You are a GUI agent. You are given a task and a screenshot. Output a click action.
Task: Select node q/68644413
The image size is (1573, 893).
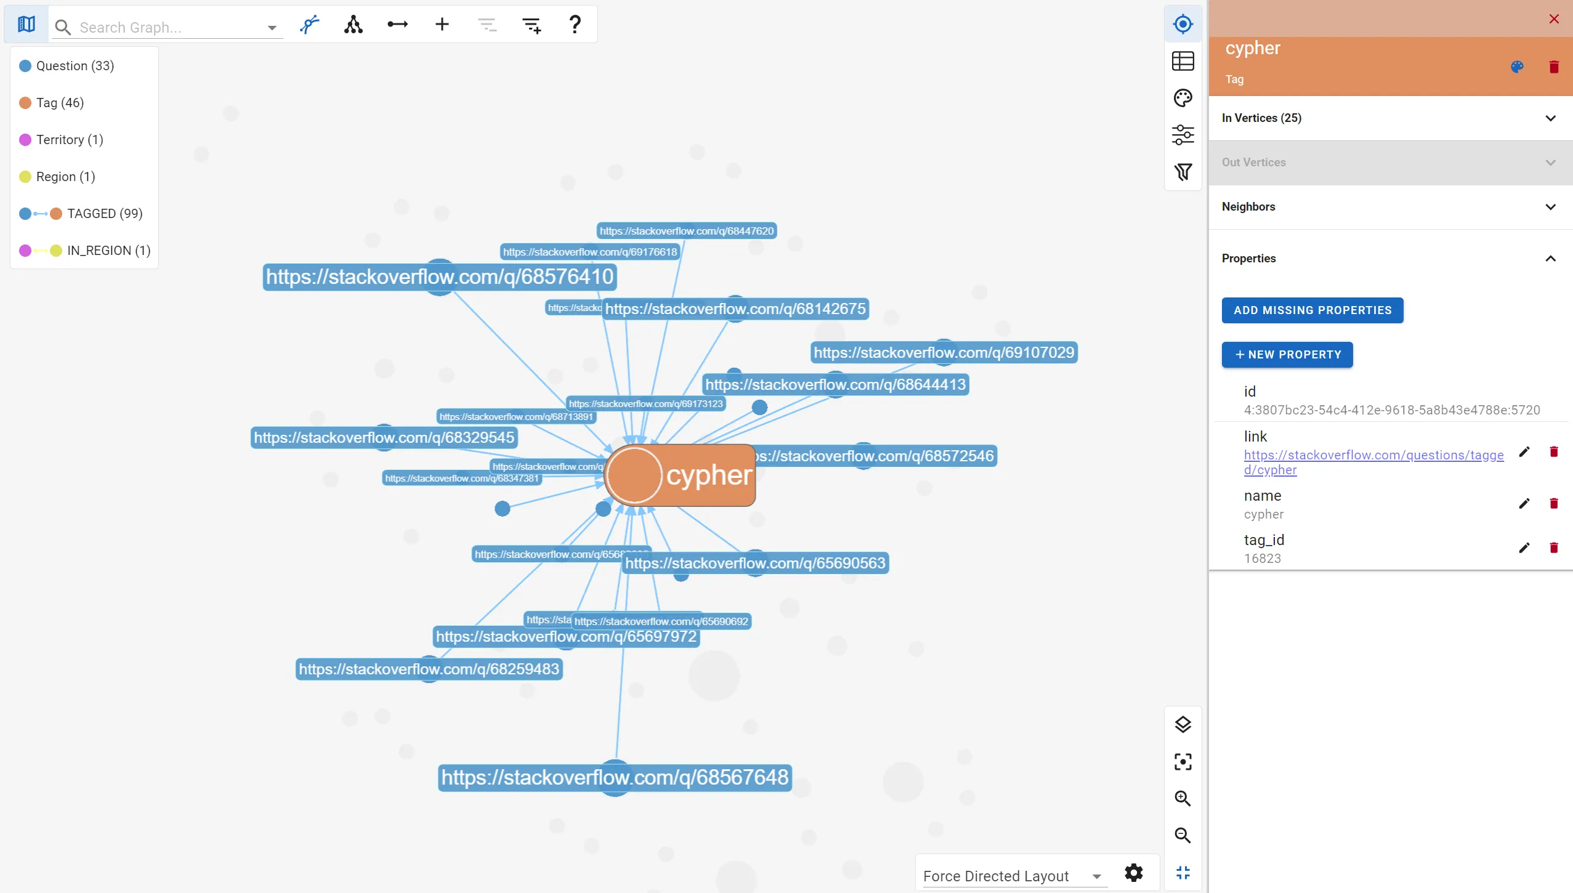(835, 384)
